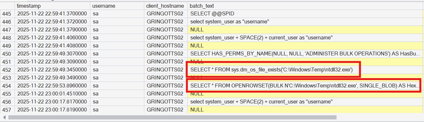Screen dimensions: 424x122
Task: Click the NULL batch_text in row 455
Action: tap(306, 94)
